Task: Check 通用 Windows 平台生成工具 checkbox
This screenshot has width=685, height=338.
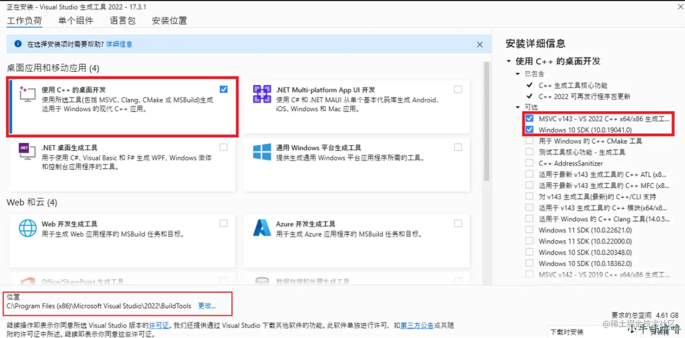Action: click(x=458, y=147)
